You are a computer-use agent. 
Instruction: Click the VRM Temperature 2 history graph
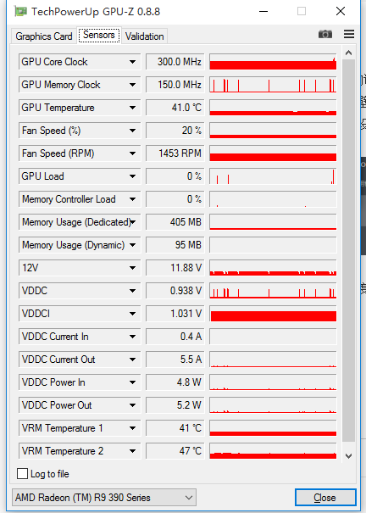(273, 451)
